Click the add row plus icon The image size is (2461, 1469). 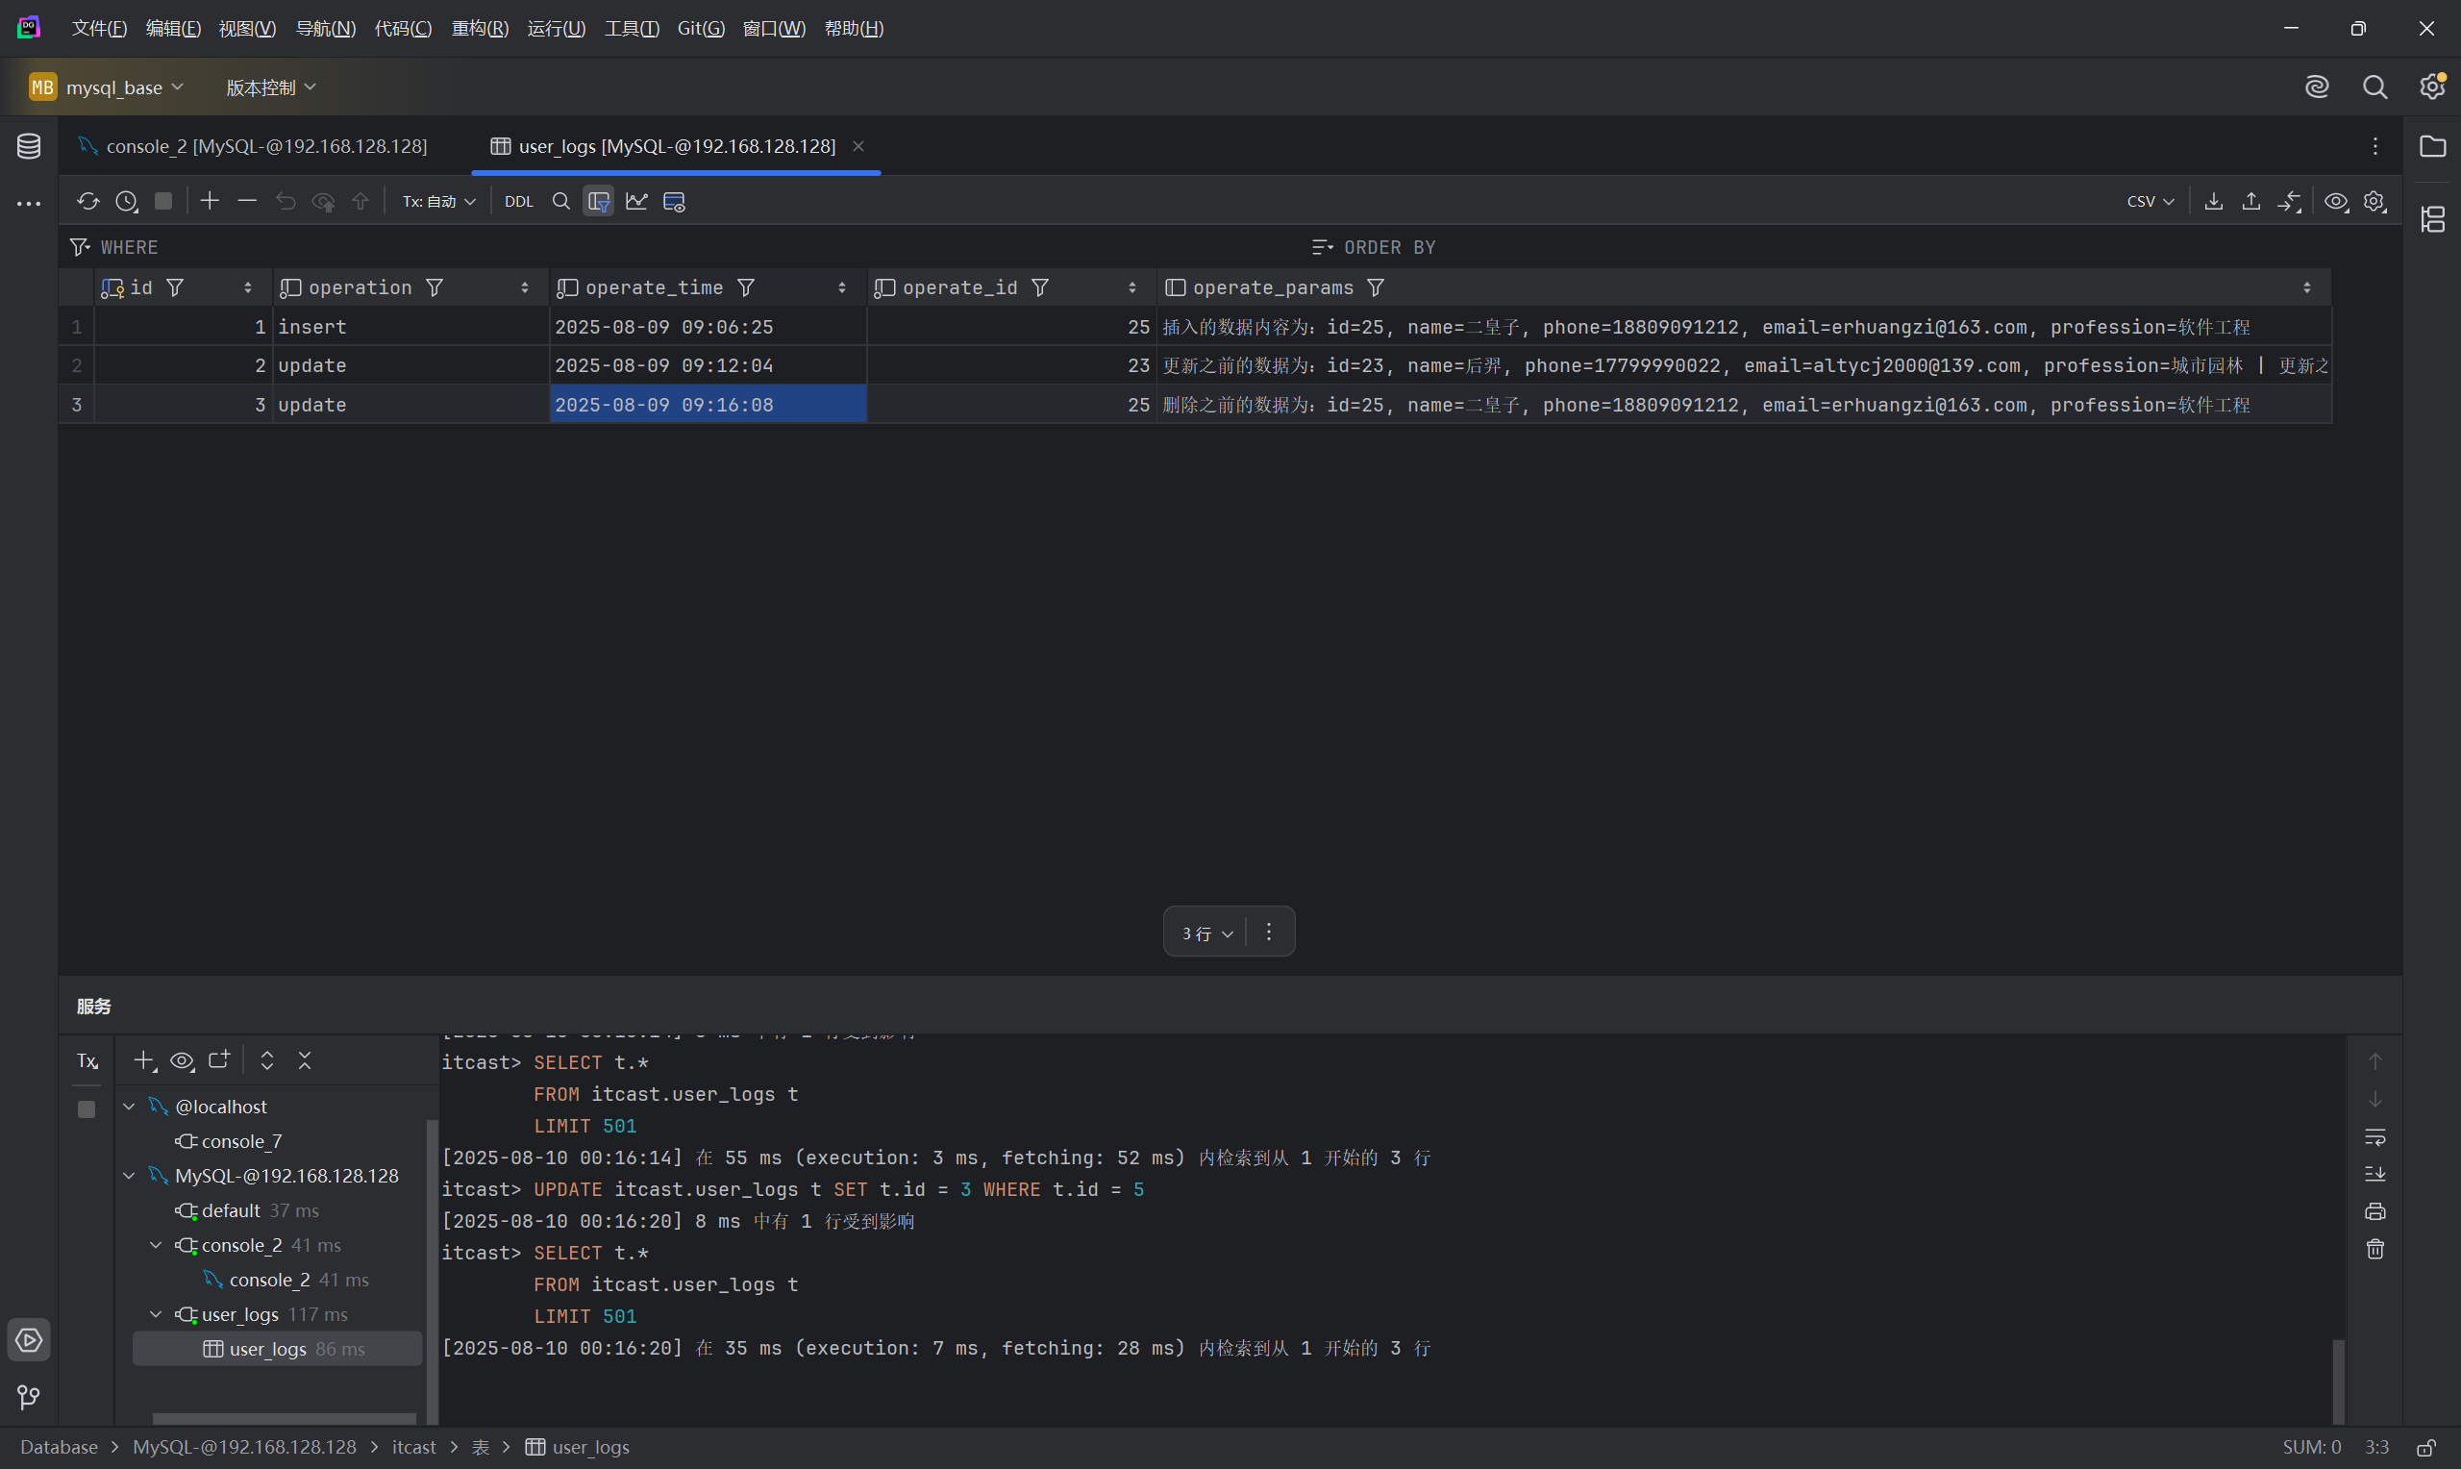point(210,201)
